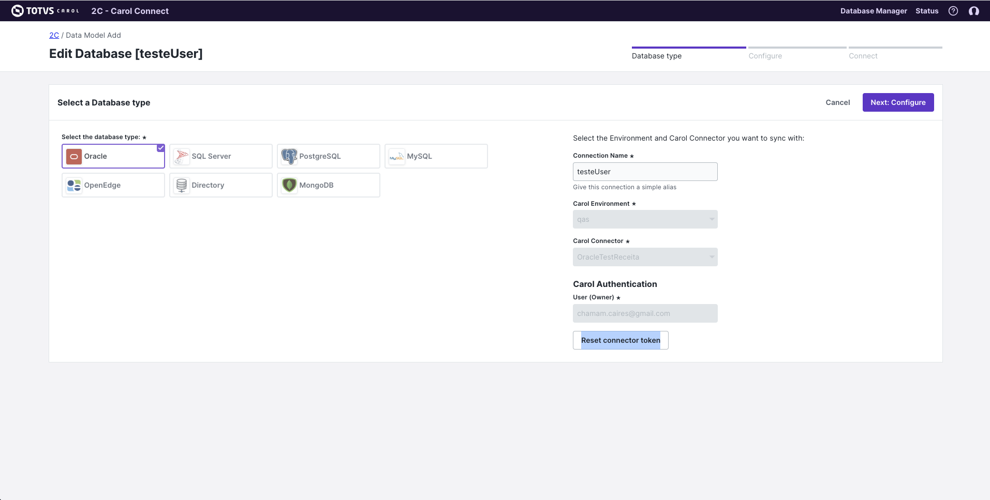Click the Next: Configure button

[898, 102]
